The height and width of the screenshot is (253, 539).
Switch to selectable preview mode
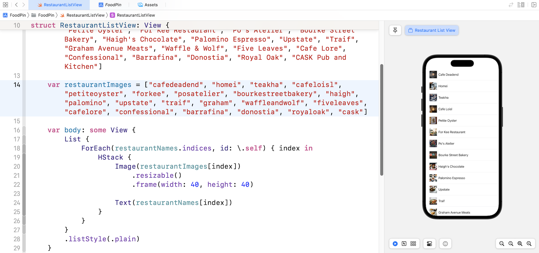(404, 244)
